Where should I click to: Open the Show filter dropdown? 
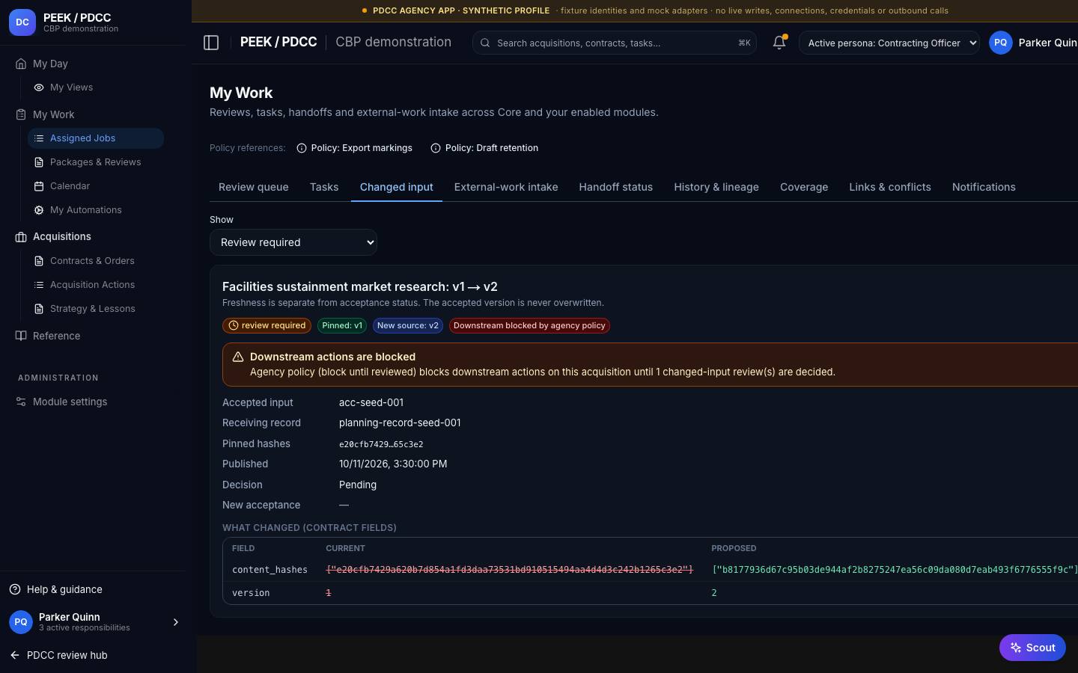(293, 242)
